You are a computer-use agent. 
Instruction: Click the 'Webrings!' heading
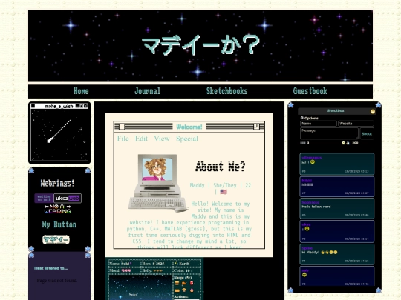[x=57, y=183]
